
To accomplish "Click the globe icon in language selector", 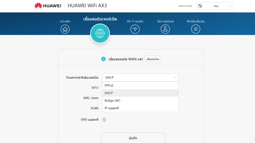I will [200, 6].
